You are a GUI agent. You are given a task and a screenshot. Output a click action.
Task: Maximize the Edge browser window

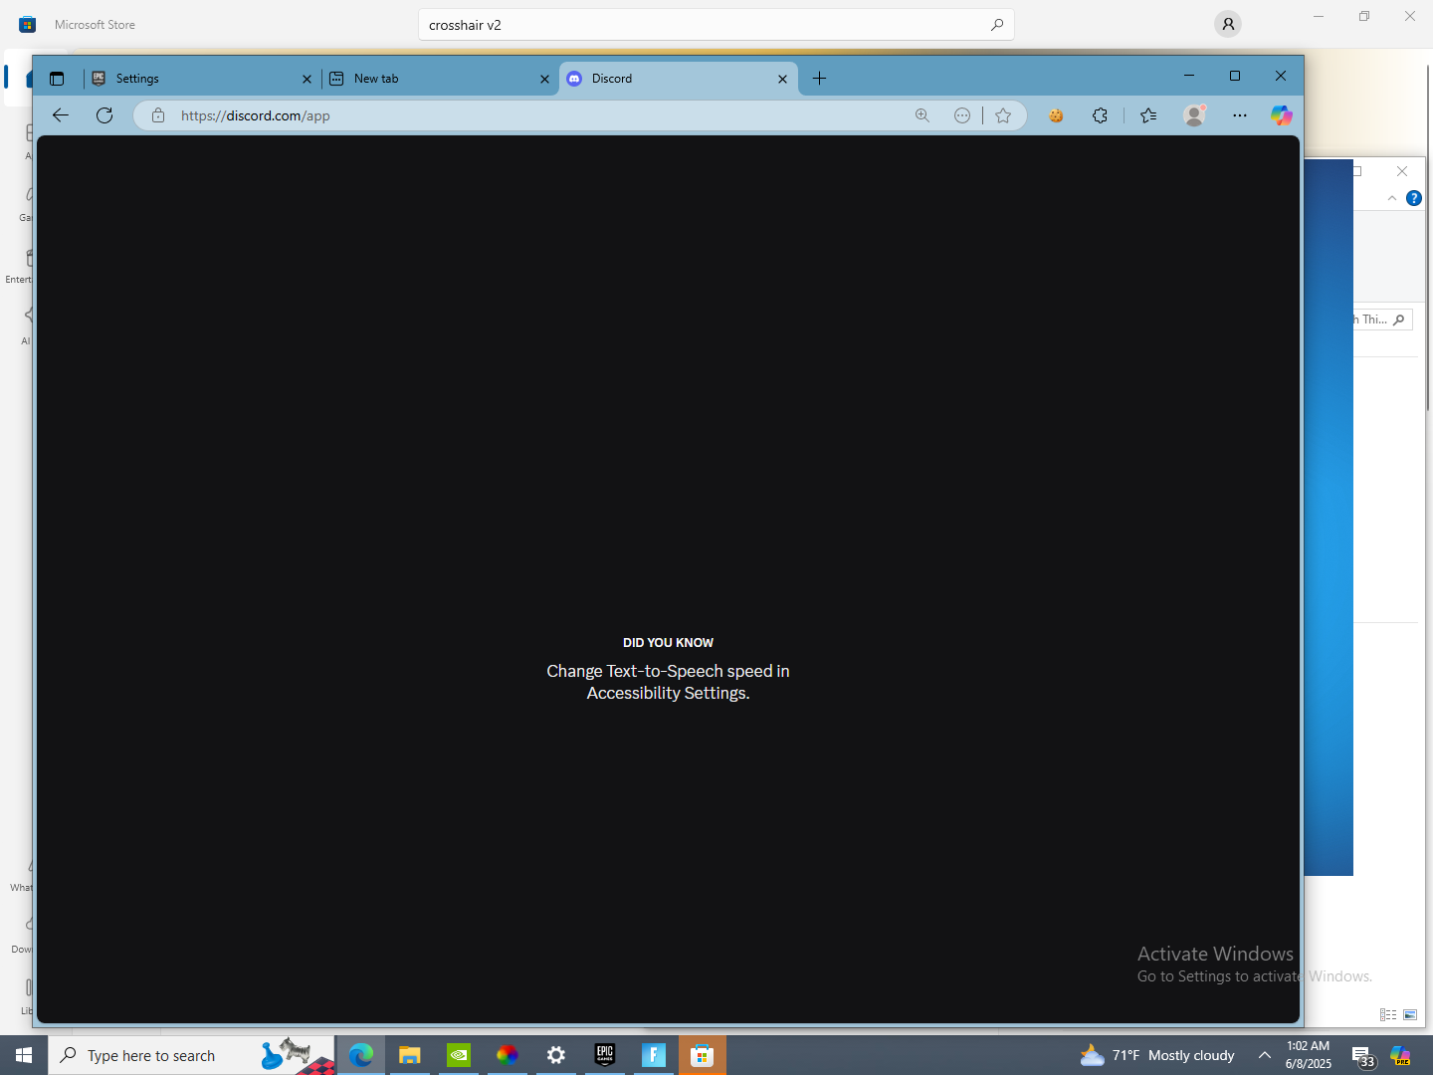coord(1235,76)
